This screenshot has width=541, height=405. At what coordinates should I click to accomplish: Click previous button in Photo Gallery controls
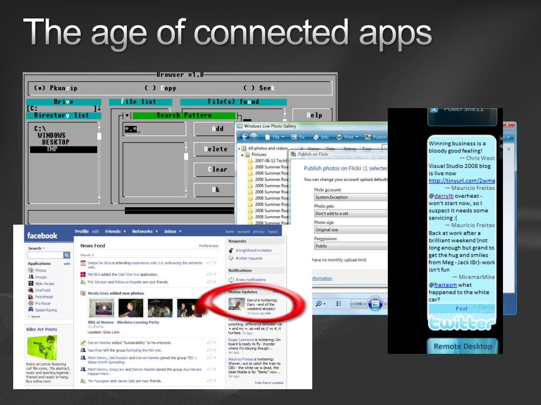tap(358, 304)
